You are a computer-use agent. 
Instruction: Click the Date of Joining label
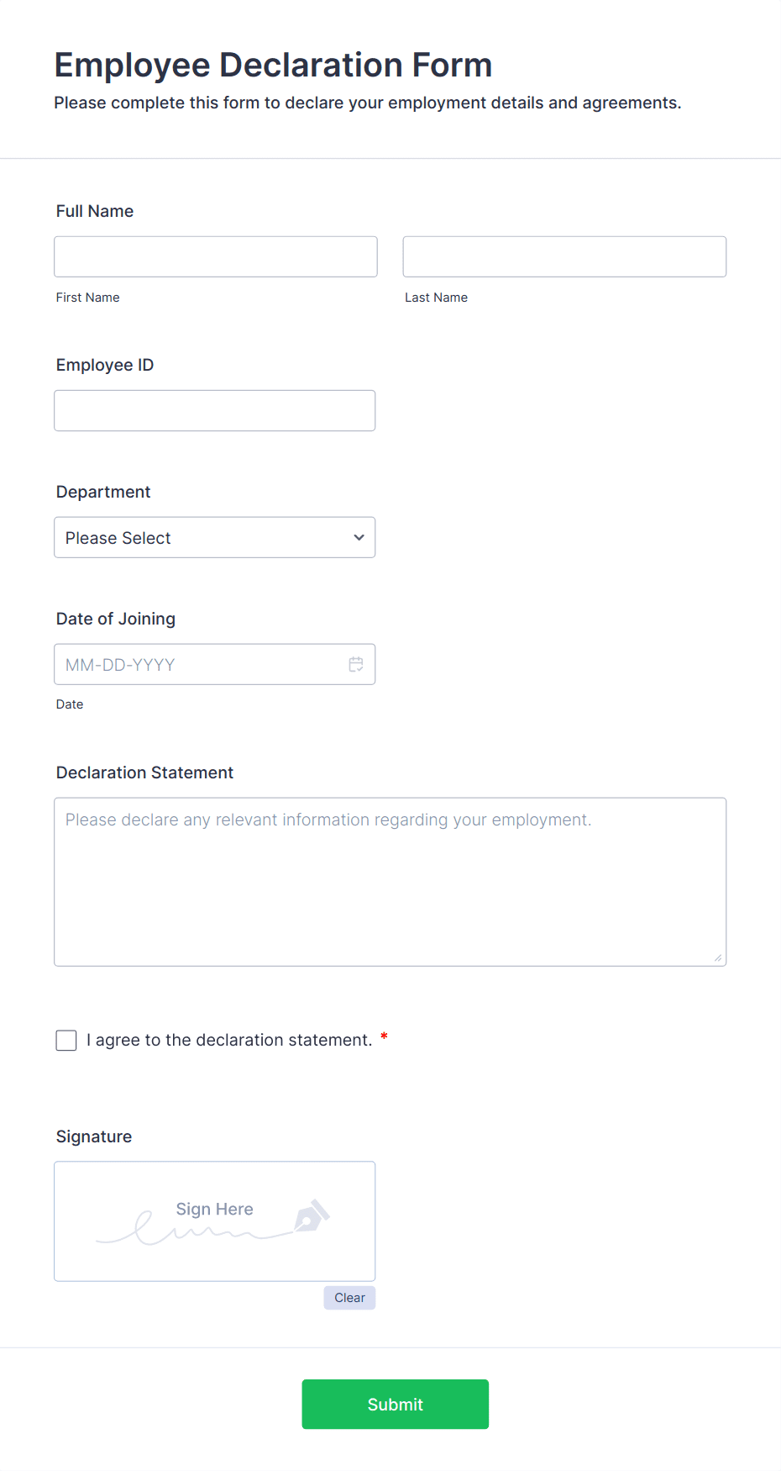[116, 620]
